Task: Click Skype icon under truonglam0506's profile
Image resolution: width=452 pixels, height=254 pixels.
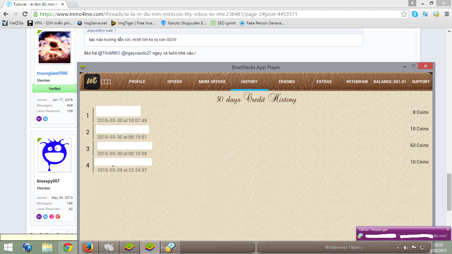Action: coord(45,119)
